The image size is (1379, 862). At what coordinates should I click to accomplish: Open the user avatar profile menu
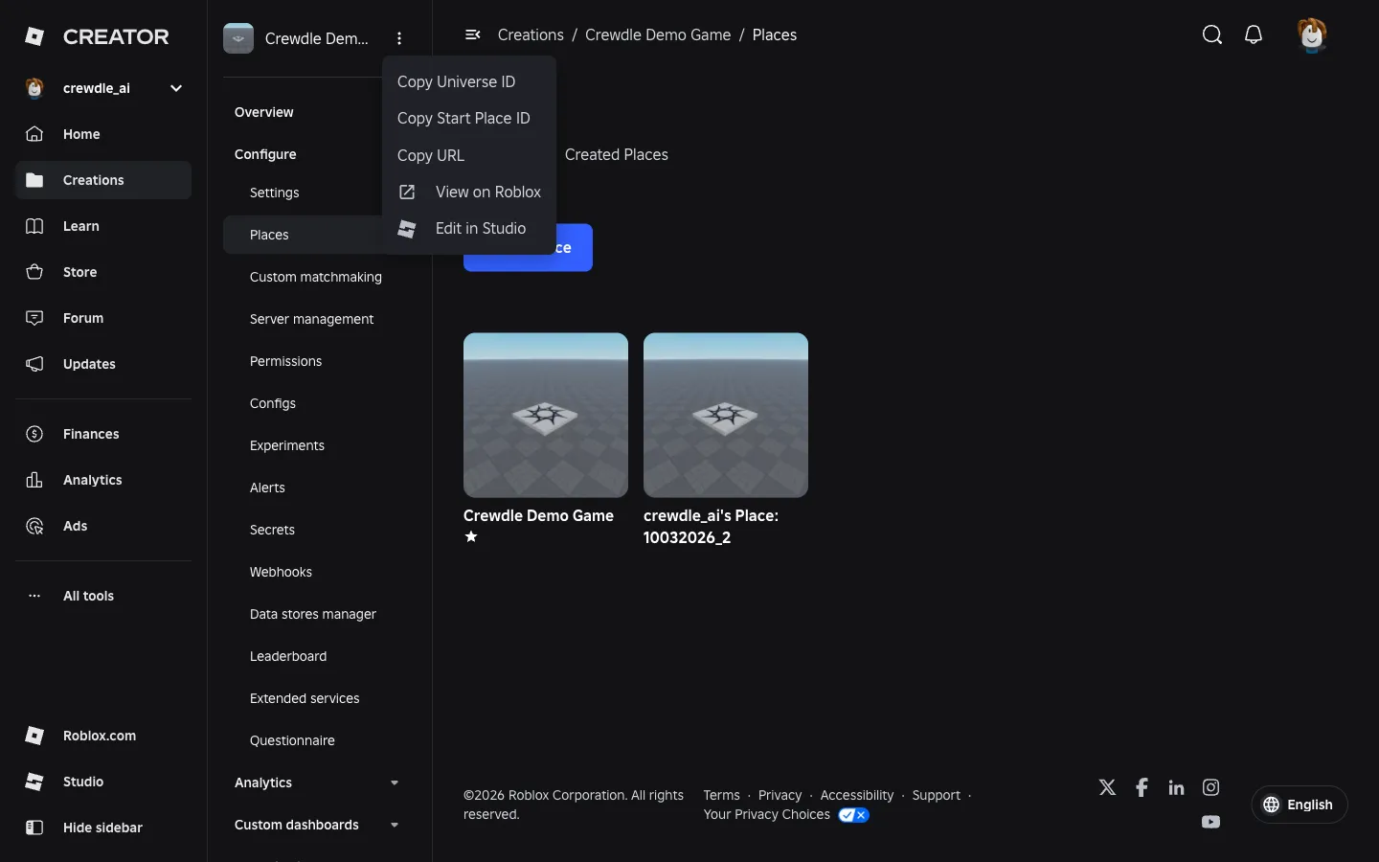click(1312, 35)
